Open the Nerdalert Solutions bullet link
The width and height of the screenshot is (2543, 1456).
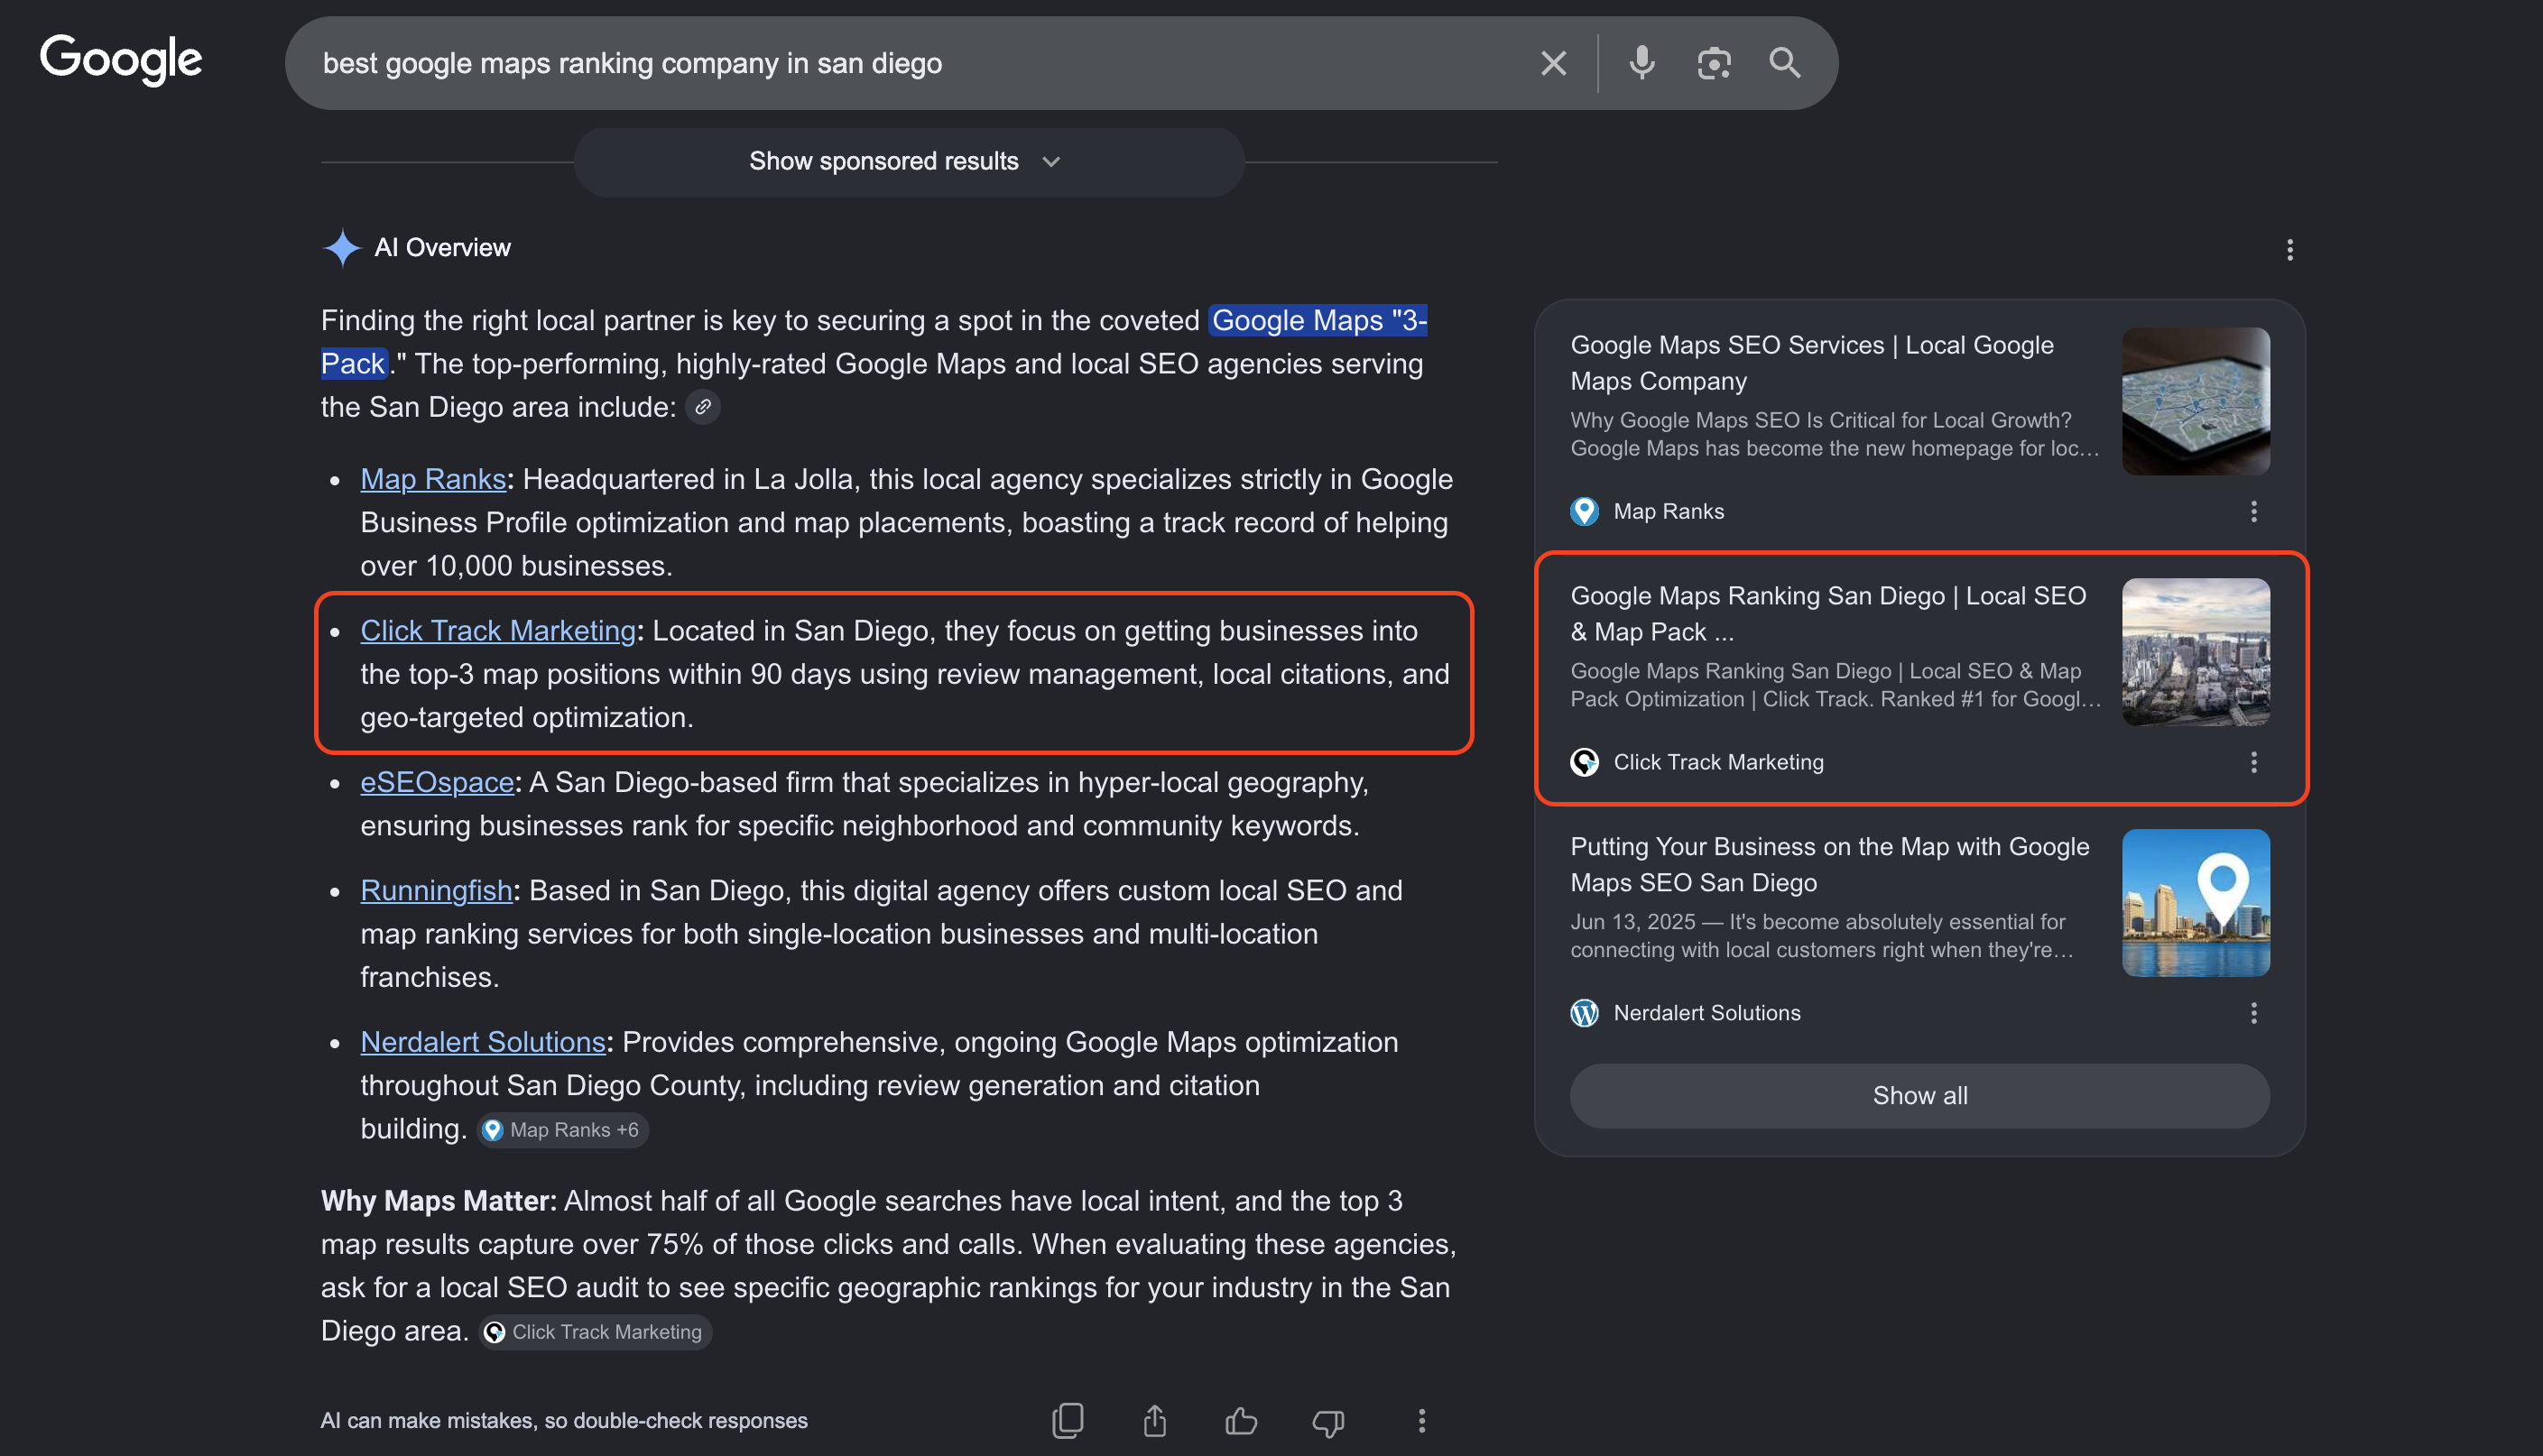(483, 1041)
